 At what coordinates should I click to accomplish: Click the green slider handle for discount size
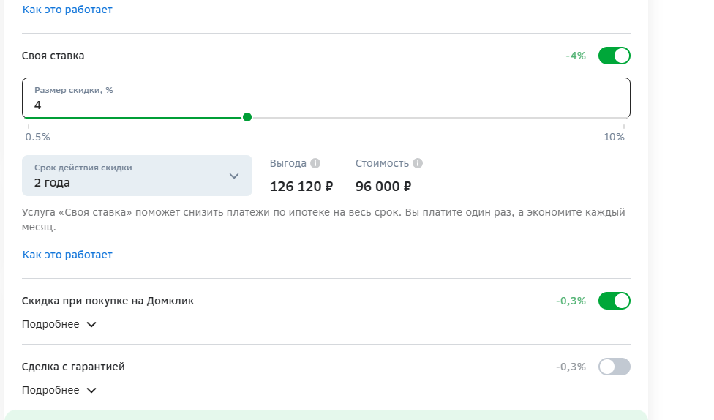click(247, 118)
